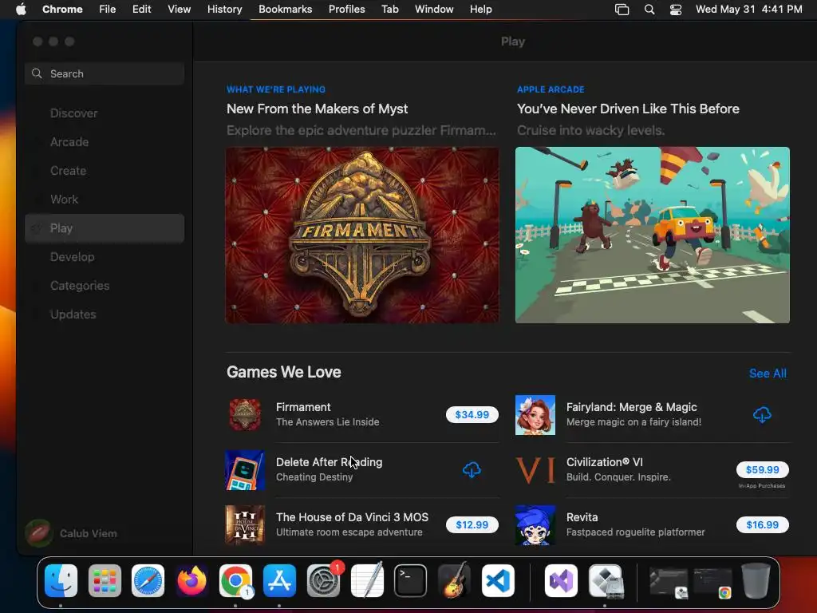The width and height of the screenshot is (817, 613).
Task: Open the minimized Chrome window thumbnail in Dock
Action: coord(712,582)
